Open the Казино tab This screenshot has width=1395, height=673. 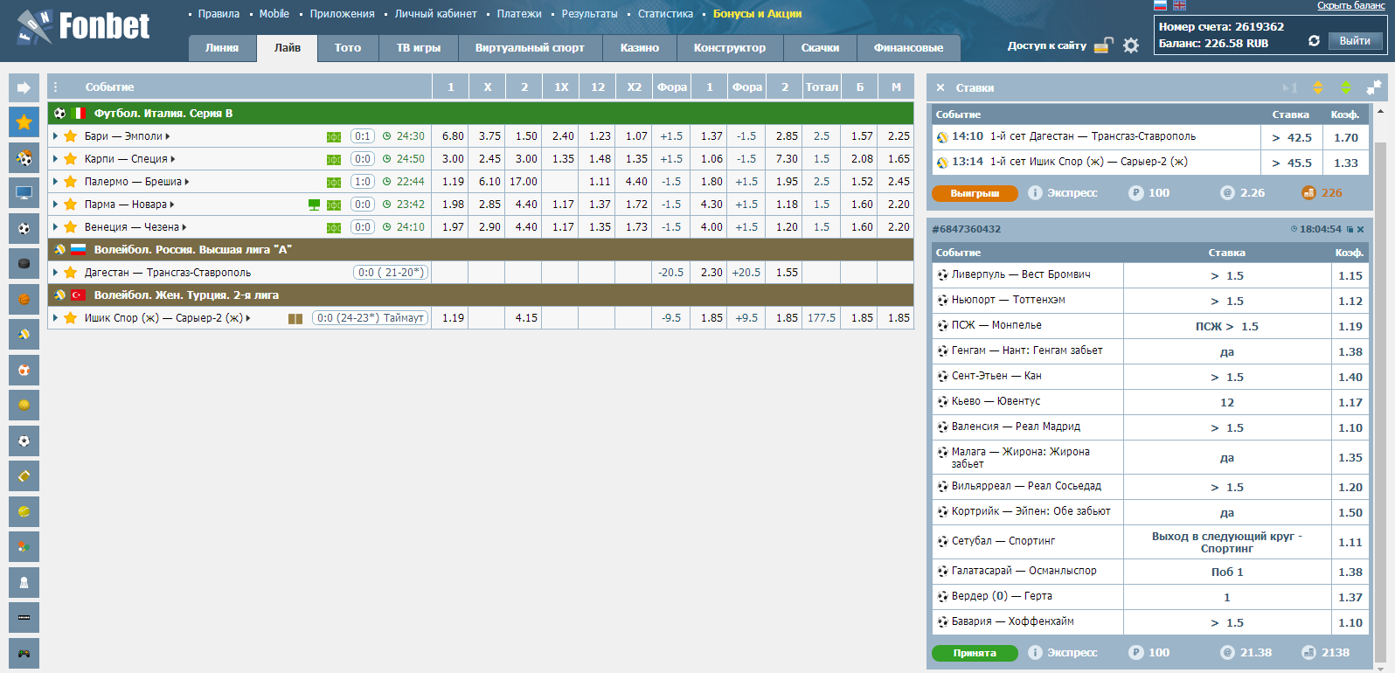click(x=639, y=48)
